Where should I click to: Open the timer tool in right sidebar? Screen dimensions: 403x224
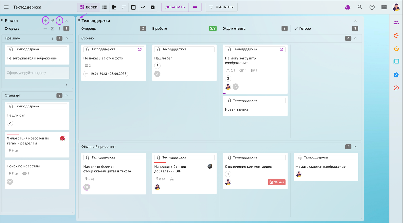[396, 35]
